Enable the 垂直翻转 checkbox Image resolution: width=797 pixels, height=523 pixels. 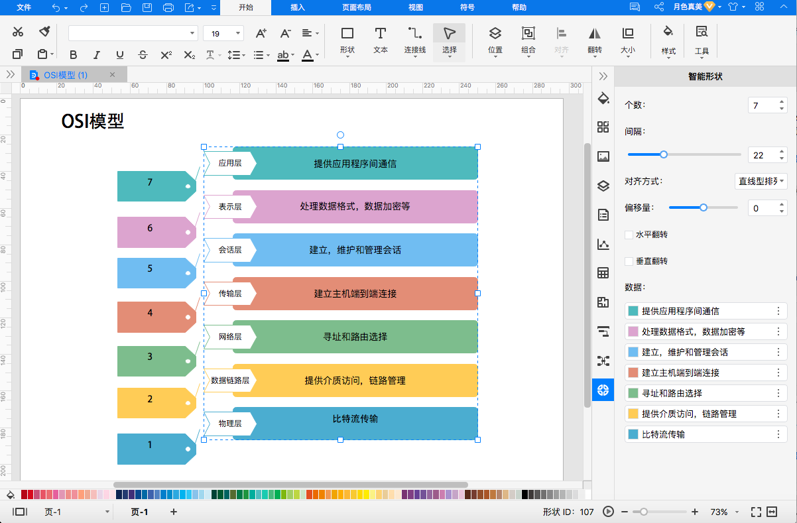click(629, 261)
